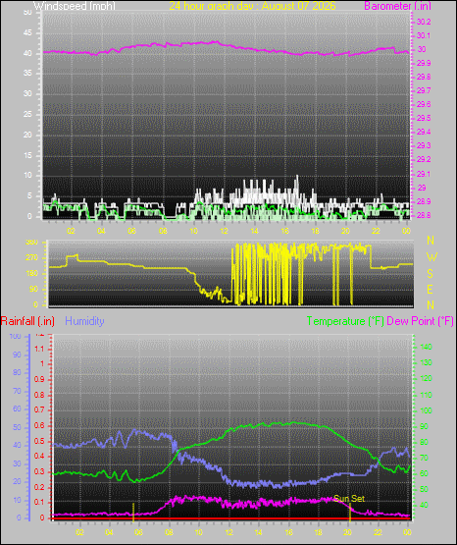Screen dimensions: 457x545
Task: Click the 29.1 barometer axis value
Action: click(x=424, y=174)
